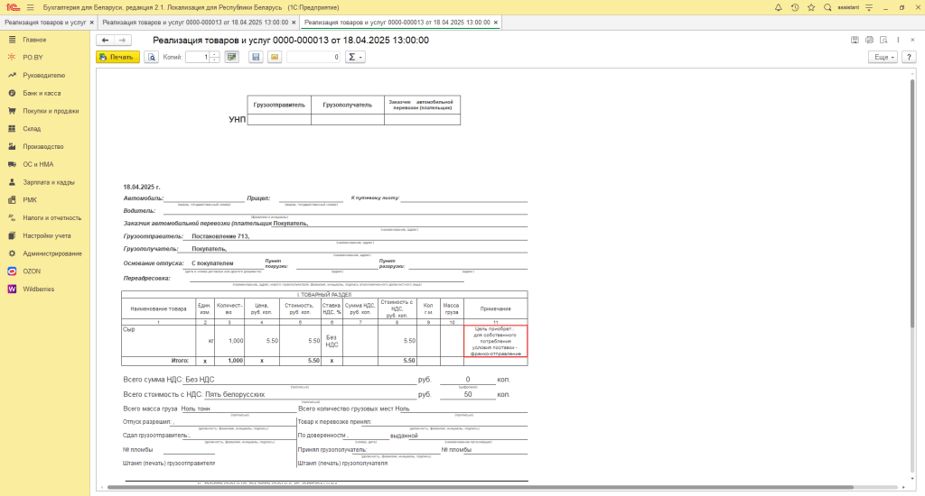Image resolution: width=925 pixels, height=496 pixels.
Task: Click the Налоги и отчетность icon
Action: point(12,217)
